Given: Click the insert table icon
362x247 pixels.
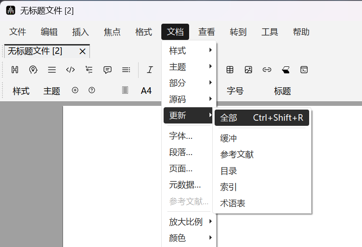Looking at the screenshot, I should click(x=230, y=70).
